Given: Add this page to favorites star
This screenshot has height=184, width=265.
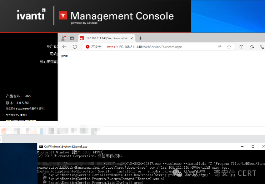Looking at the screenshot, I should (229, 47).
